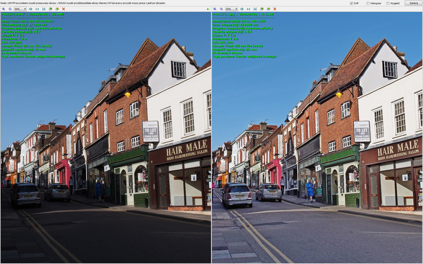Remove left image with red X icon
The height and width of the screenshot is (264, 423).
[x=63, y=9]
